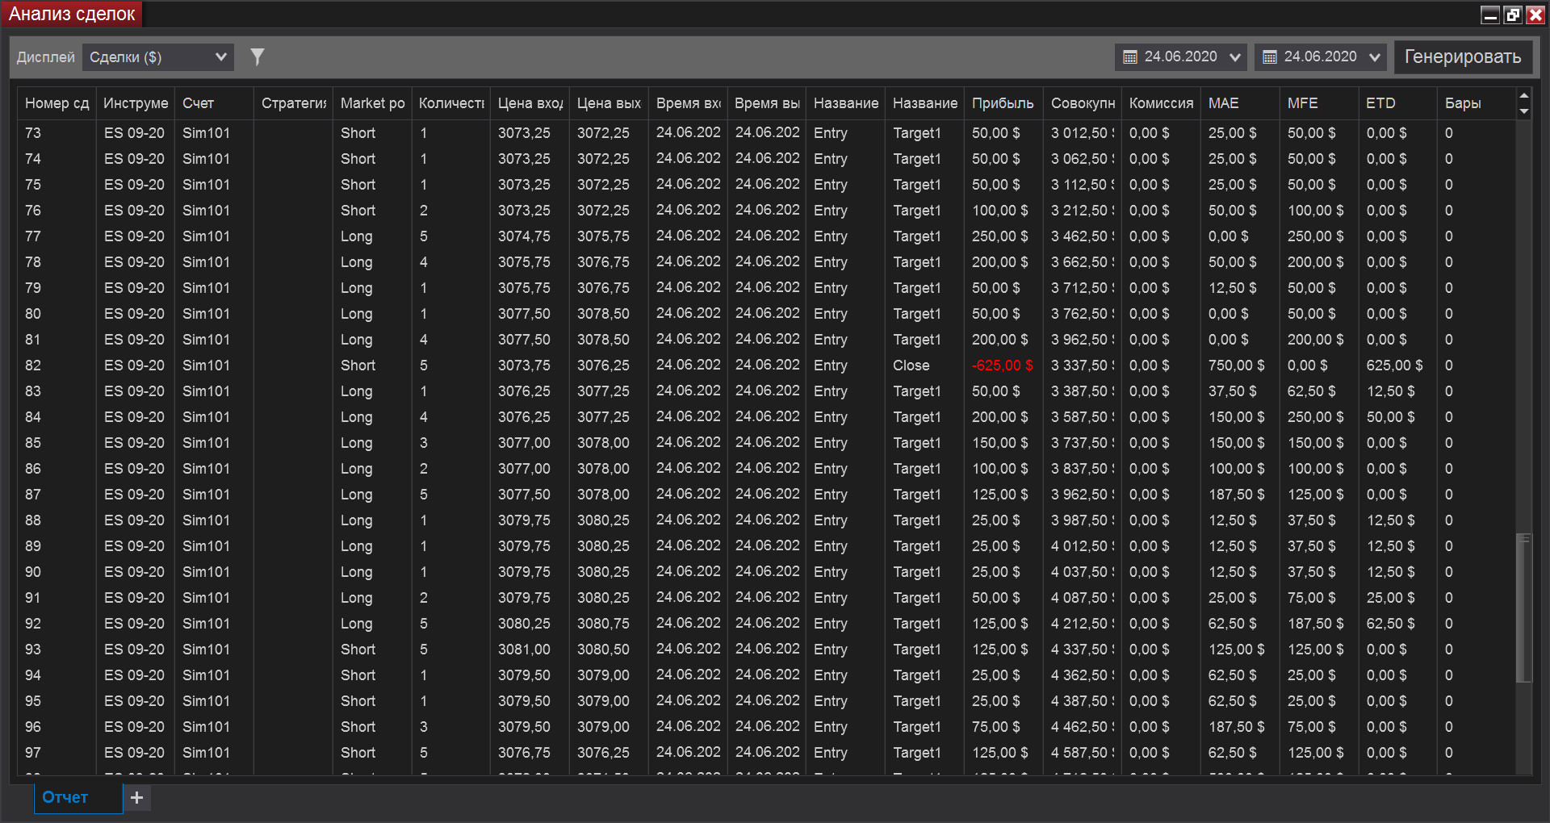Click entry price 3080,25
1550x823 pixels.
click(x=524, y=624)
